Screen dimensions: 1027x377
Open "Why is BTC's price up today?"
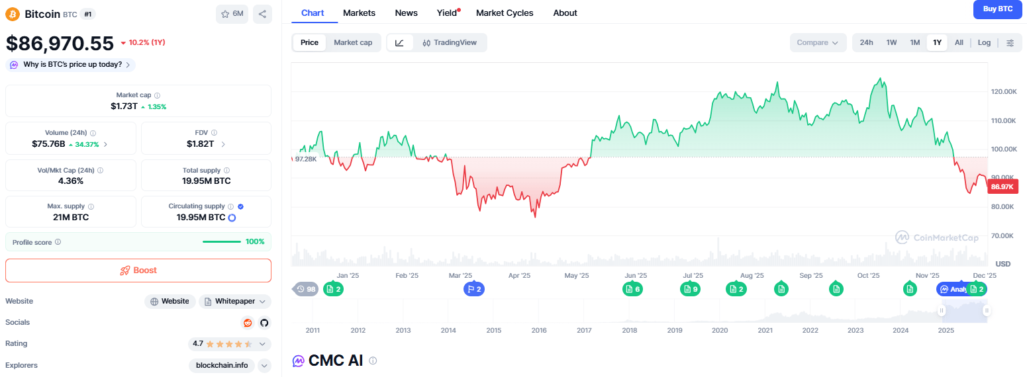pos(71,65)
